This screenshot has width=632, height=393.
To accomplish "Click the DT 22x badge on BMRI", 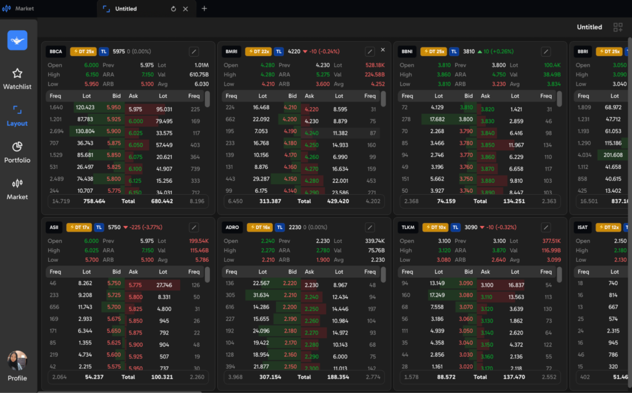I will (259, 52).
